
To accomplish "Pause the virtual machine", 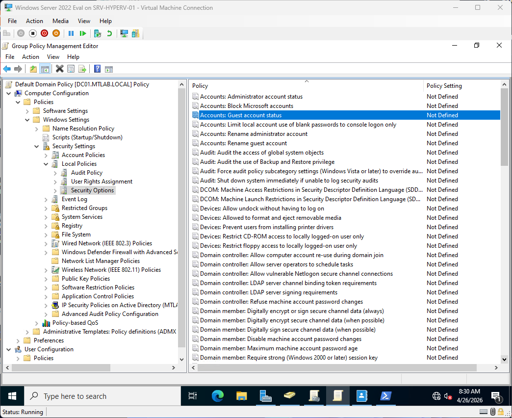I will click(x=71, y=33).
